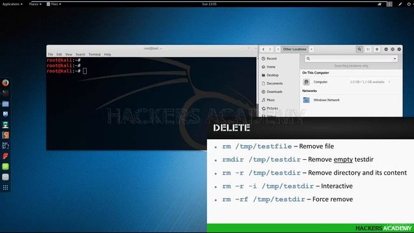The image size is (414, 233).
Task: Click the pen icon in top bar
Action: (x=400, y=4)
